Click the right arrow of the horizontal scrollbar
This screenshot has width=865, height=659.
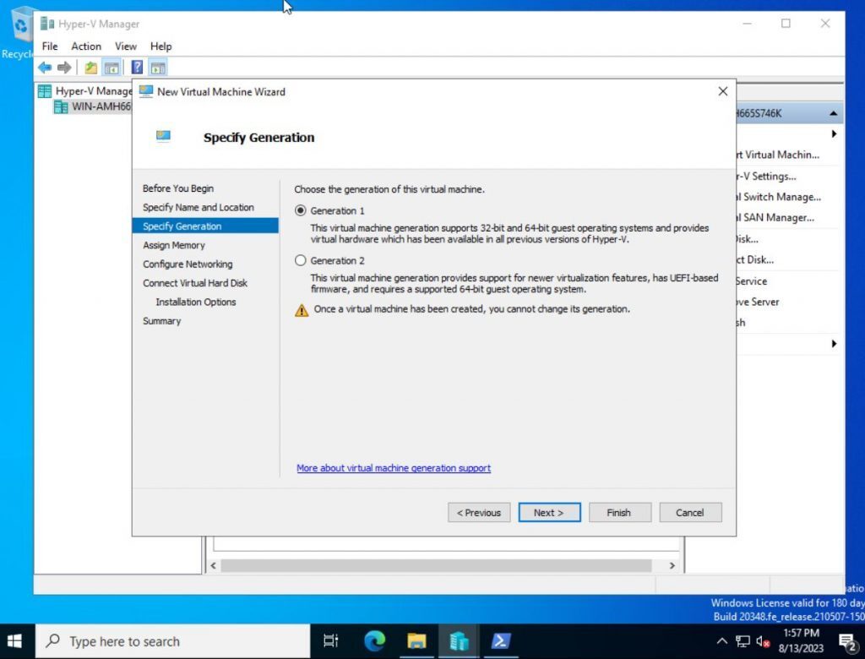(672, 565)
